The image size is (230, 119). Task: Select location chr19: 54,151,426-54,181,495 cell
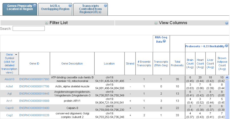pyautogui.click(x=110, y=79)
